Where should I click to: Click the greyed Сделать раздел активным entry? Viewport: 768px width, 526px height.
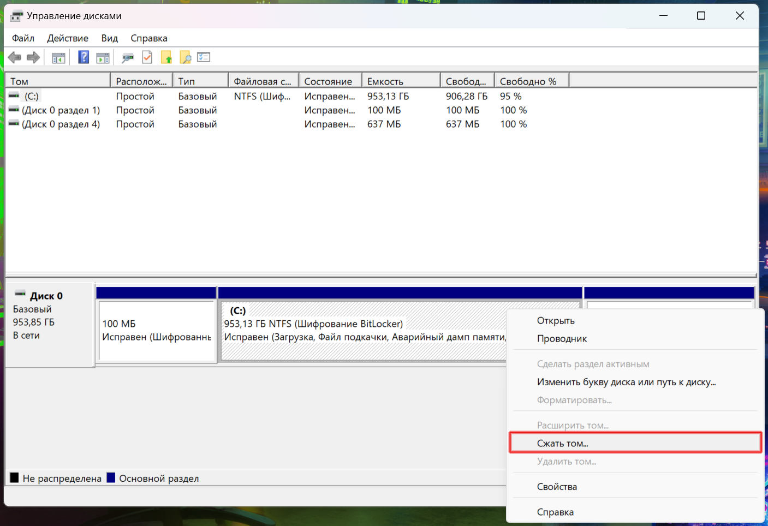pyautogui.click(x=635, y=364)
